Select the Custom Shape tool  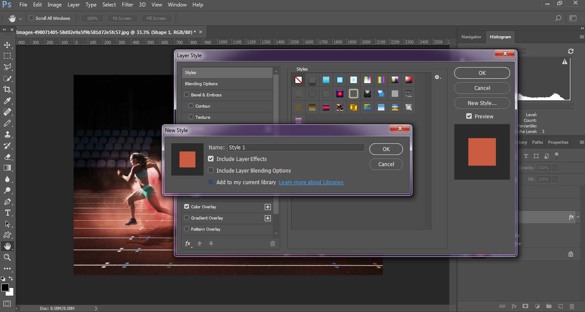[7, 235]
